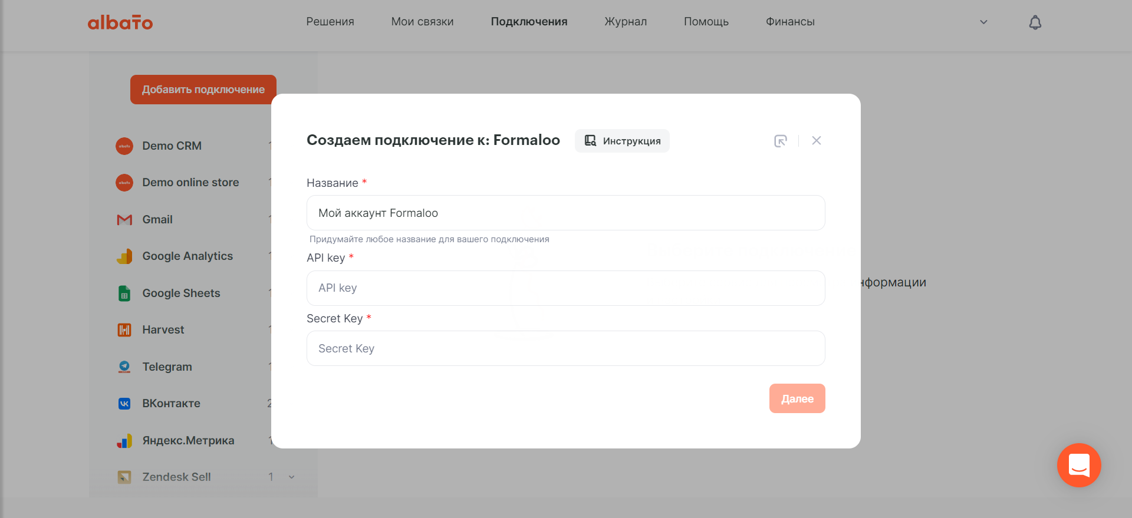Click the Telegram icon
This screenshot has width=1132, height=518.
pos(124,367)
